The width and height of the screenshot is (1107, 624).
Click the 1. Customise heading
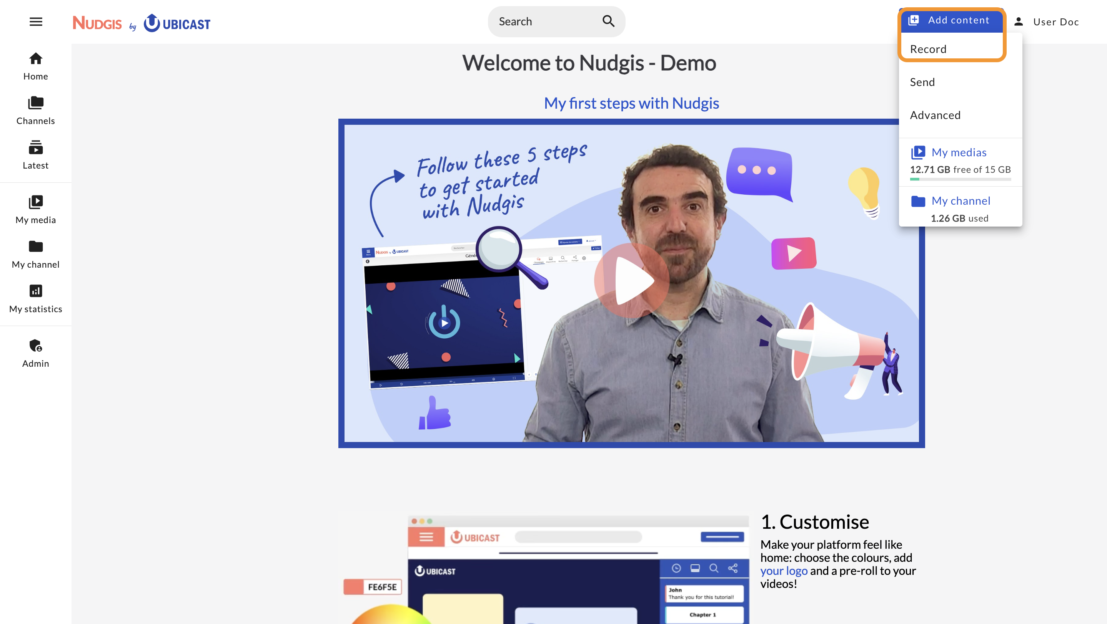(815, 522)
